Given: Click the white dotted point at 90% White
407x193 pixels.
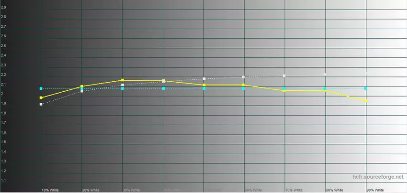Looking at the screenshot, I should click(366, 73).
